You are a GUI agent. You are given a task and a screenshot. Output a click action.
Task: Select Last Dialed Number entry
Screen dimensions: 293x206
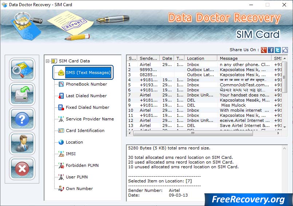(x=86, y=96)
